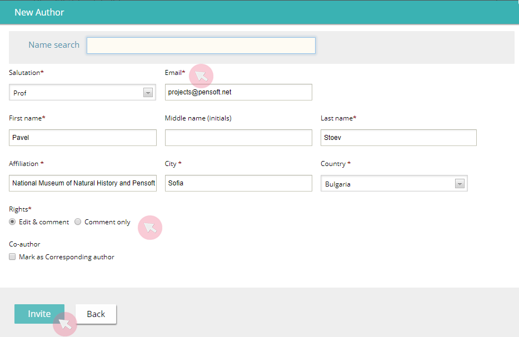Select the Edit & comment radio button
519x337 pixels.
click(x=12, y=222)
